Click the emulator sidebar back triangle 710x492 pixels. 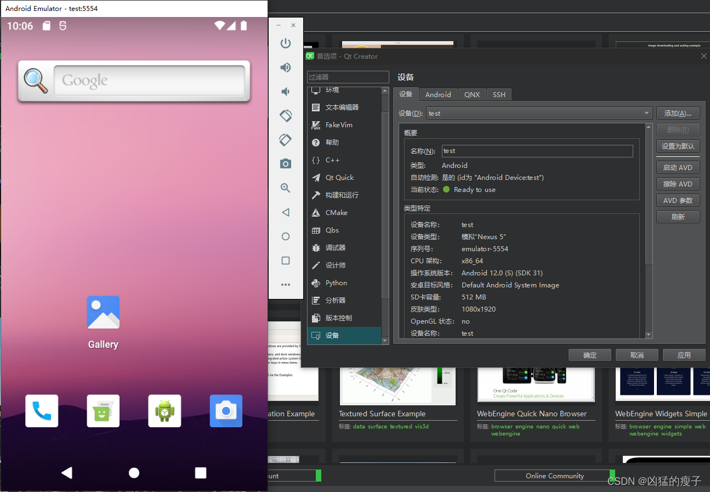(286, 212)
